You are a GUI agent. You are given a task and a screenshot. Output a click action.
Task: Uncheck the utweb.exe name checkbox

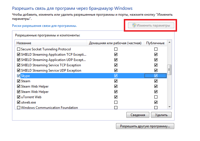click(x=18, y=102)
